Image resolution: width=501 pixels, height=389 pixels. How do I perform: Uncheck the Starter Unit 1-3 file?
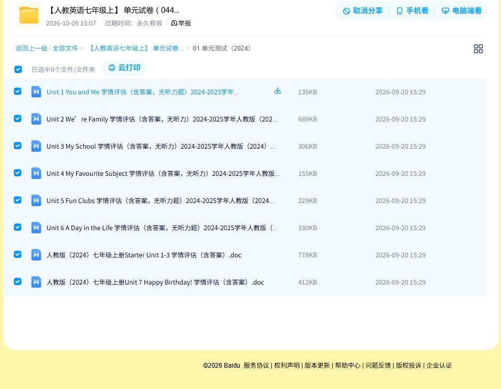(18, 254)
